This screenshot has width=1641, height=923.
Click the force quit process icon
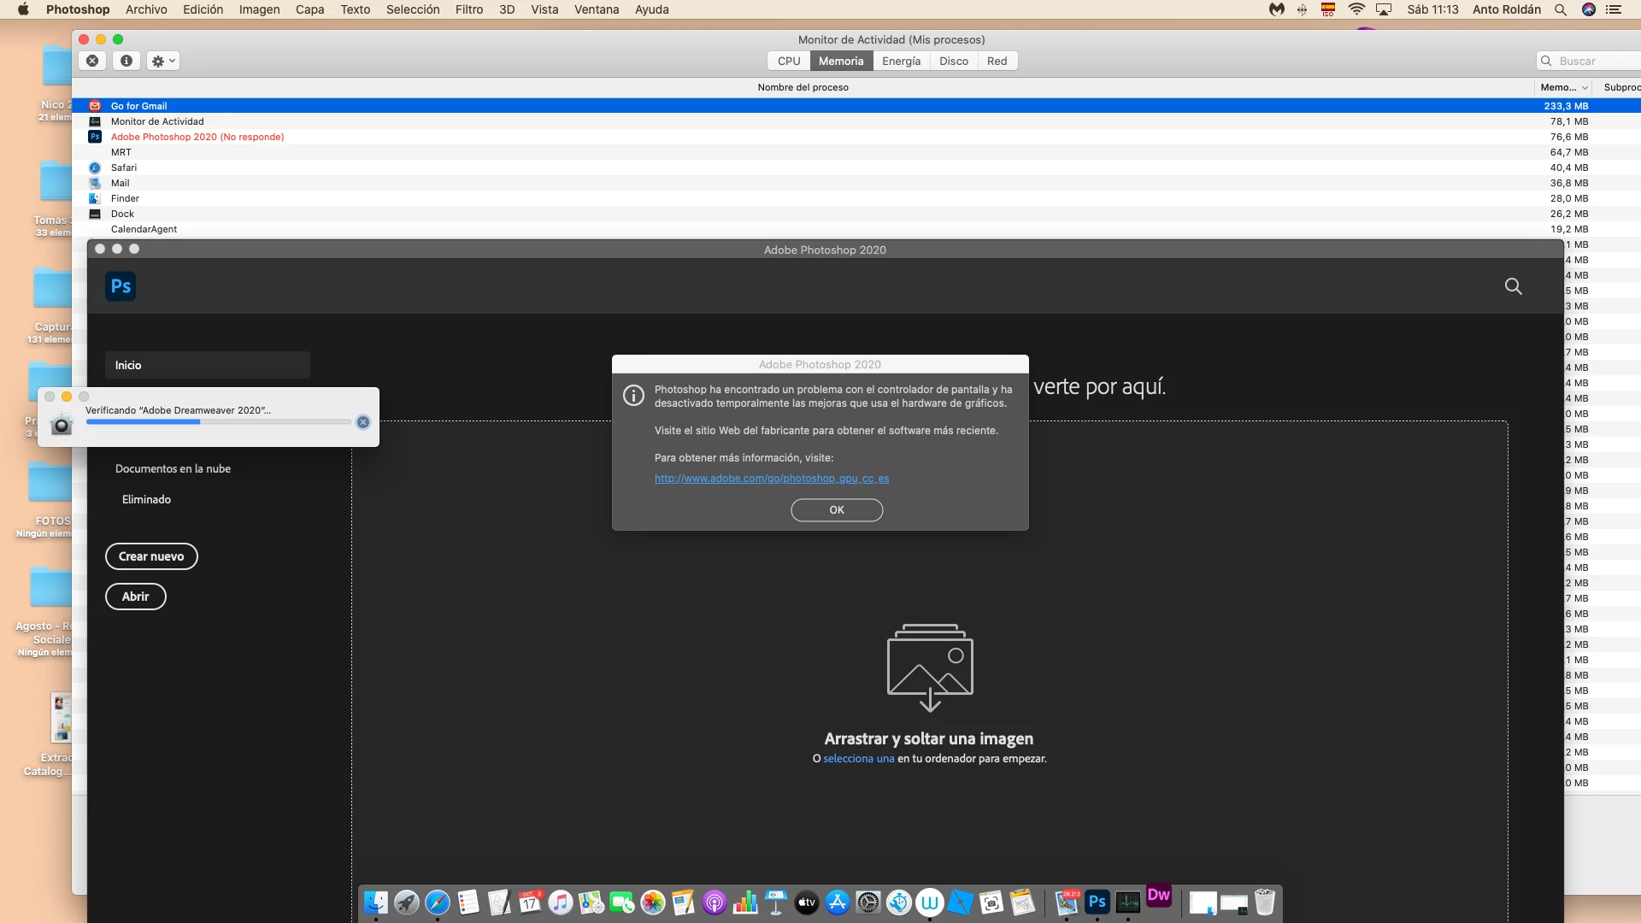tap(92, 61)
